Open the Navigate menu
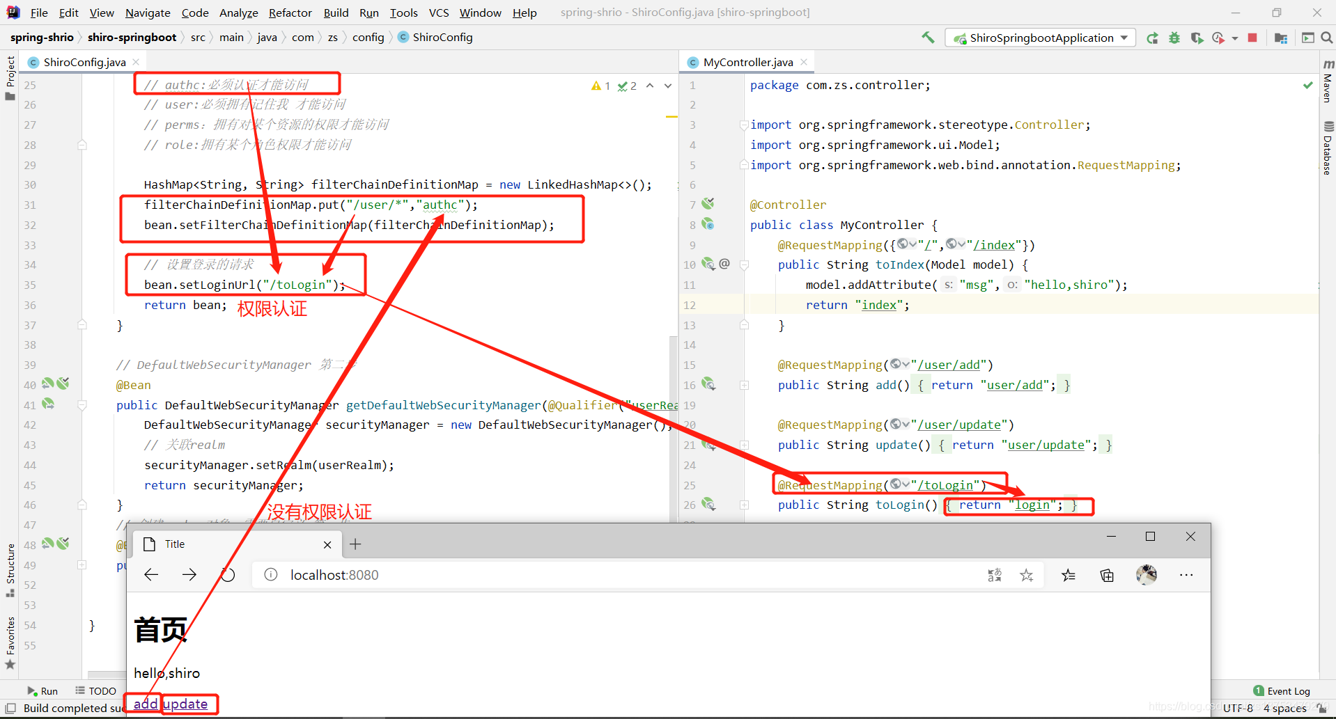 [148, 13]
